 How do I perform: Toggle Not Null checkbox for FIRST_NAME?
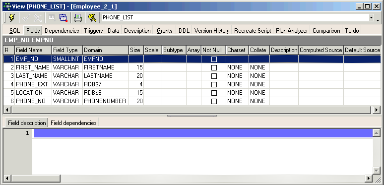214,67
